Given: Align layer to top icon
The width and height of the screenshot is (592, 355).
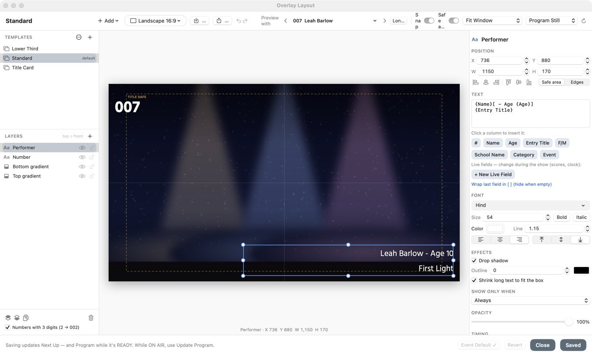Looking at the screenshot, I should pyautogui.click(x=508, y=82).
